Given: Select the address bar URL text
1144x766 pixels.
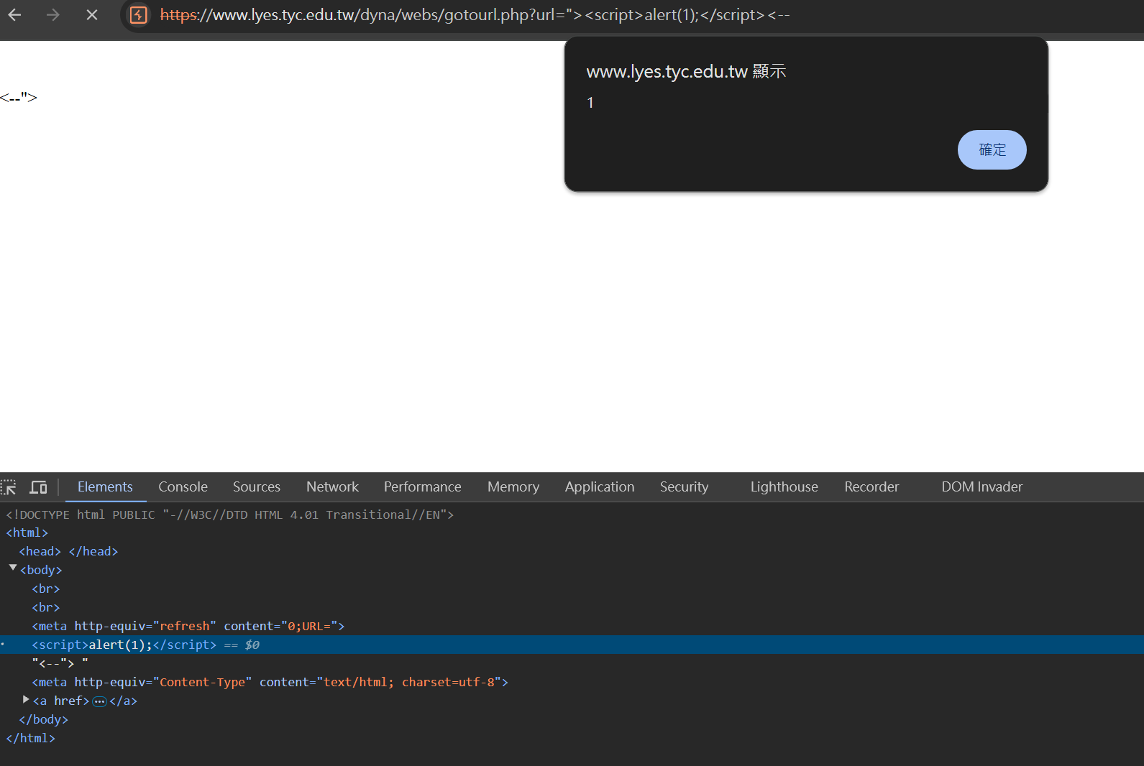Looking at the screenshot, I should click(475, 14).
